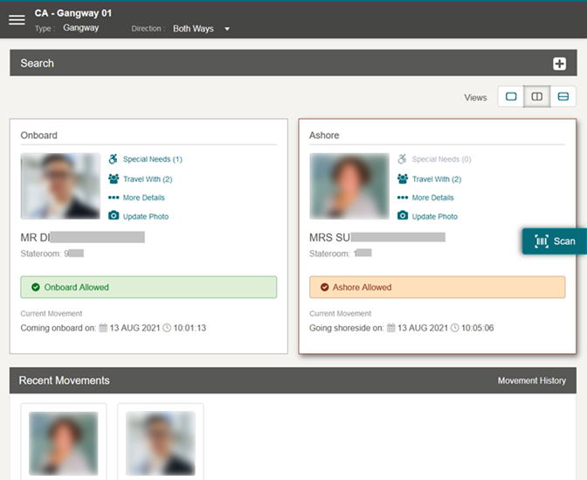
Task: Click clock icon beside 10:01:13
Action: [167, 328]
